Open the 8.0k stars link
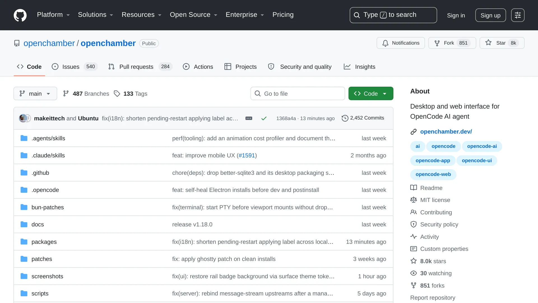Screen dimensions: 538x303 pos(428,261)
